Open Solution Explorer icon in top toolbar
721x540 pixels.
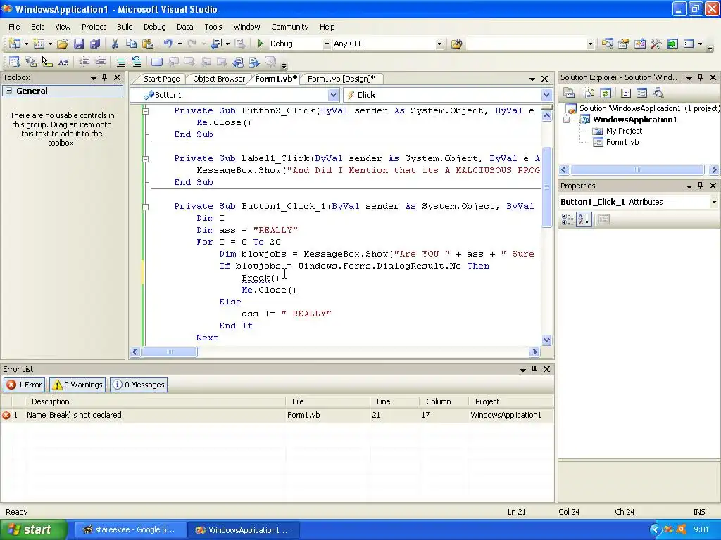pyautogui.click(x=608, y=44)
